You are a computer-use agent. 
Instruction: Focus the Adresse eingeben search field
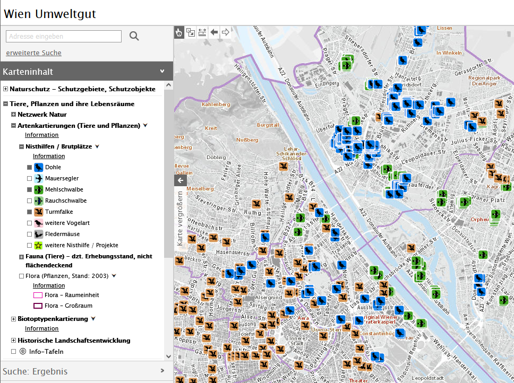tap(64, 36)
